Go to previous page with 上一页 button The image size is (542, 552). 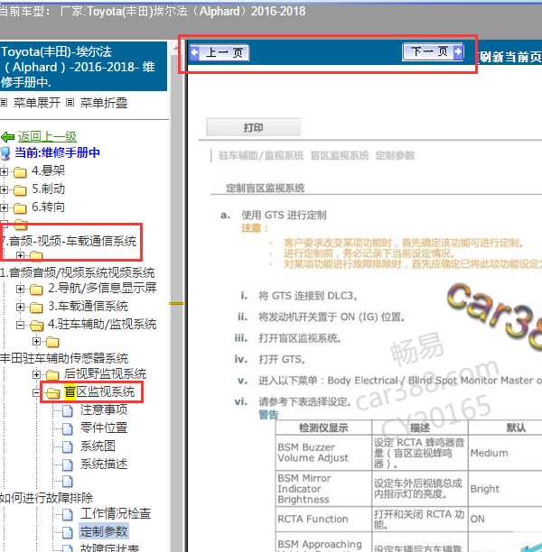pos(219,53)
